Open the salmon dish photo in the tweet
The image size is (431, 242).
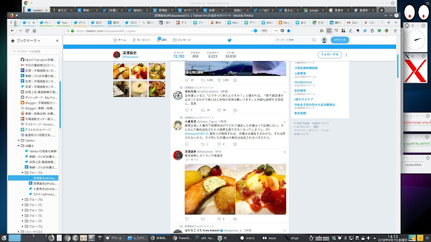click(x=210, y=189)
